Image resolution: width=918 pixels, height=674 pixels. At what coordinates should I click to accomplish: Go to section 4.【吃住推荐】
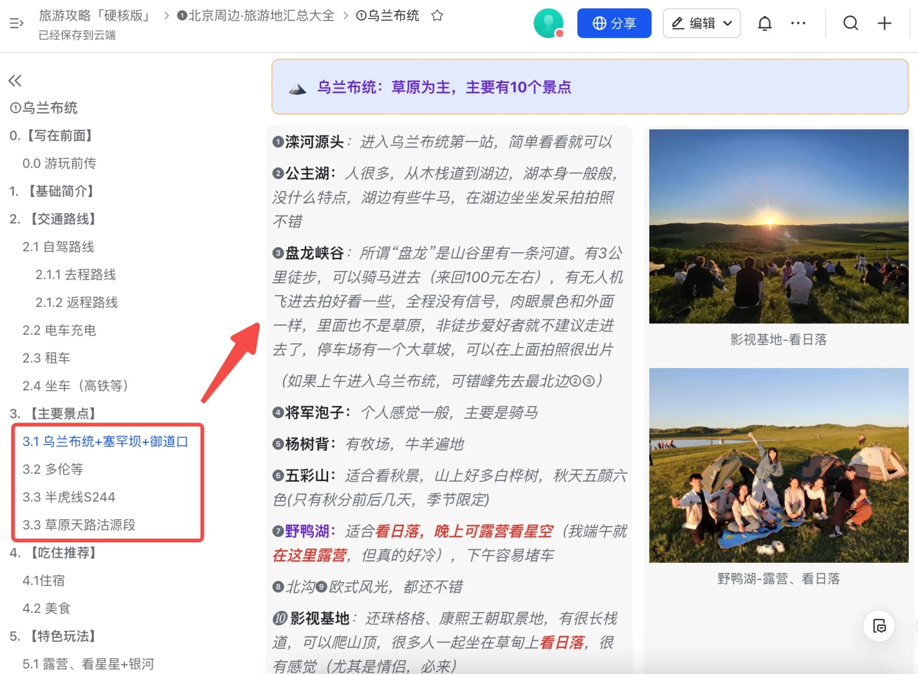coord(55,553)
